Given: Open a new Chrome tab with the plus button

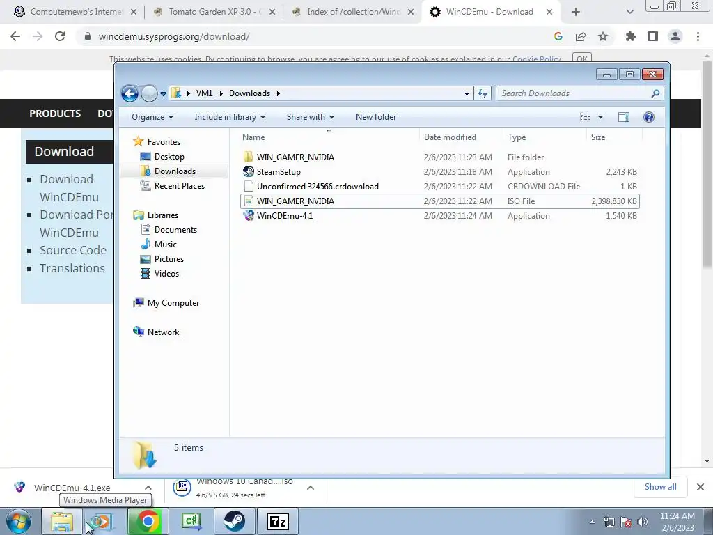Looking at the screenshot, I should point(576,13).
